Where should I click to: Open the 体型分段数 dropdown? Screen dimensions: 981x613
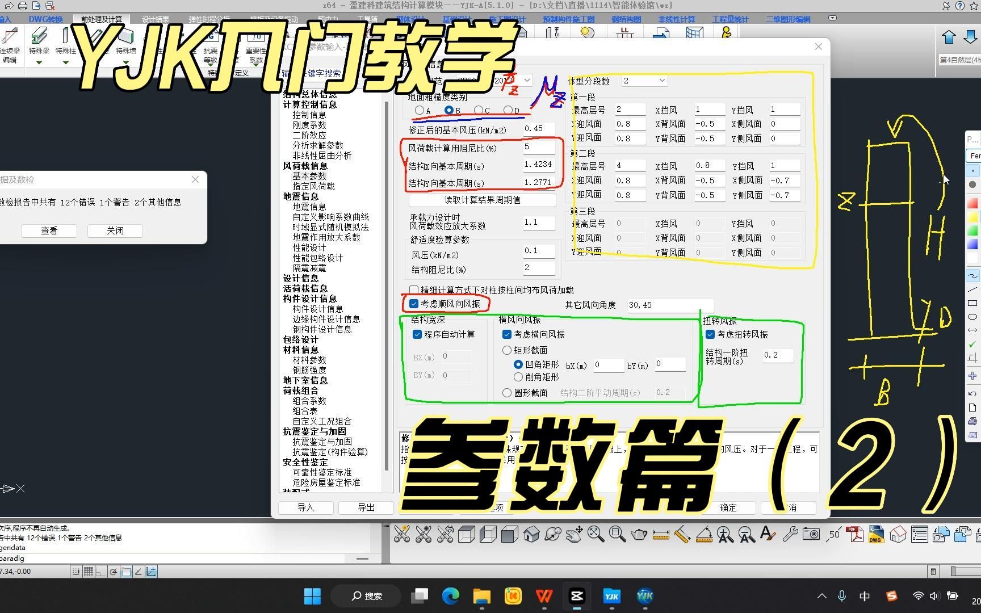click(645, 81)
